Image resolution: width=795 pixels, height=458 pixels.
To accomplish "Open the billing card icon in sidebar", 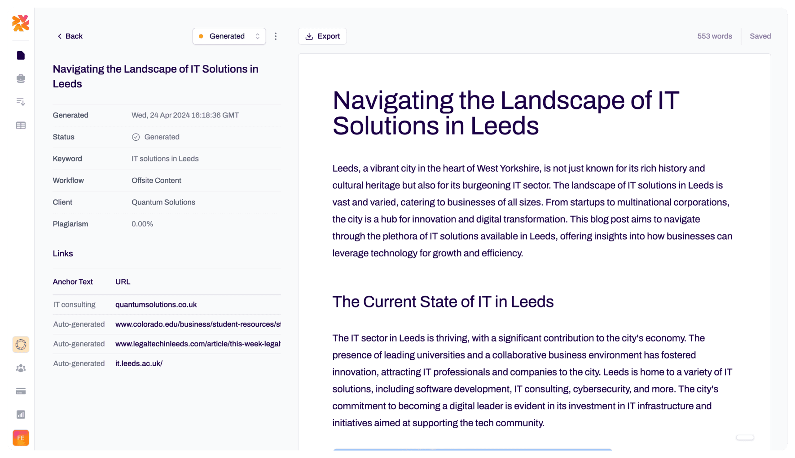I will [x=21, y=392].
